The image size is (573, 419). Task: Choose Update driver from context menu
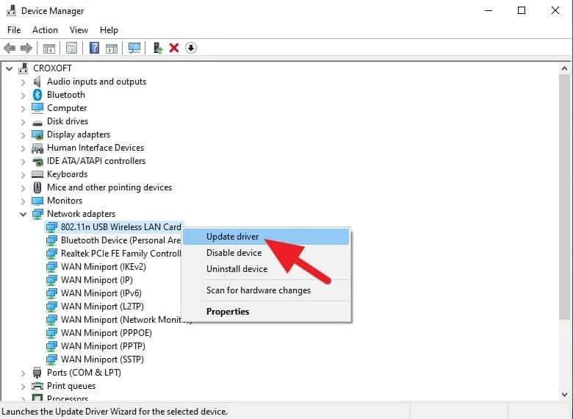266,237
